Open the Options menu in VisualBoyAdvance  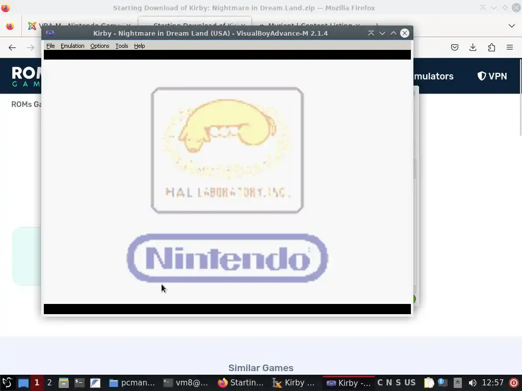click(99, 46)
